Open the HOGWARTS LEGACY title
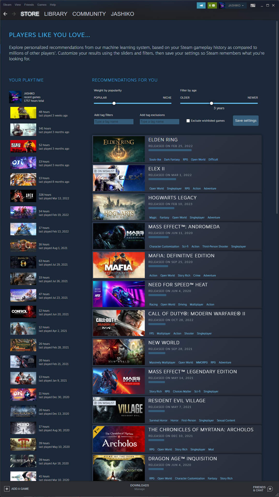279x497 pixels. (x=172, y=198)
